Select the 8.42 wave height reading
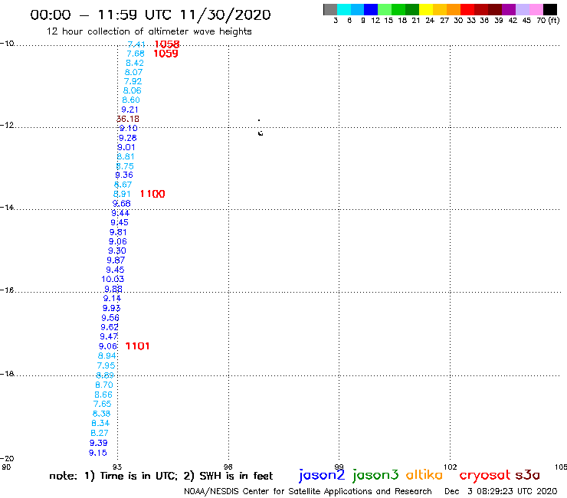This screenshot has height=498, width=567. pos(135,63)
